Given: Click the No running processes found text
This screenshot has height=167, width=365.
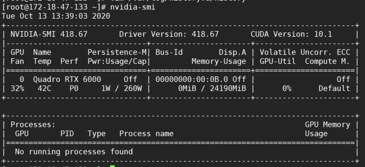Looking at the screenshot, I should tap(74, 152).
